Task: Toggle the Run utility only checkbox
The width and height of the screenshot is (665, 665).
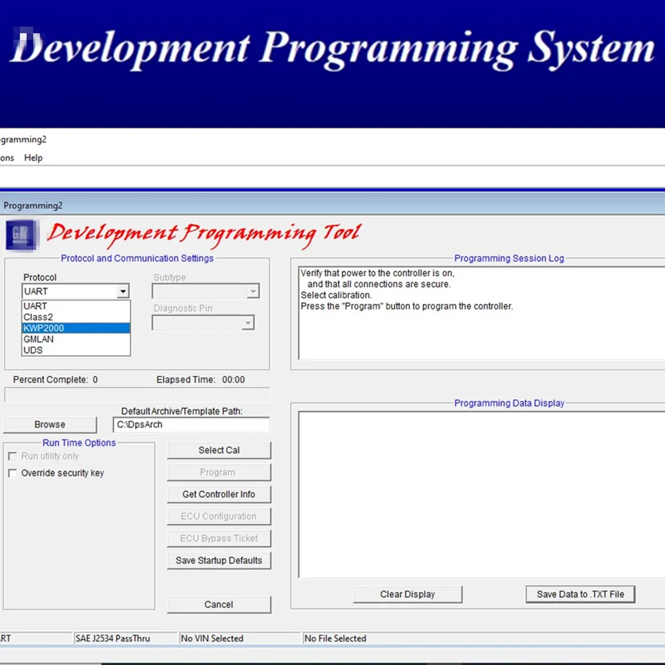Action: pos(12,456)
